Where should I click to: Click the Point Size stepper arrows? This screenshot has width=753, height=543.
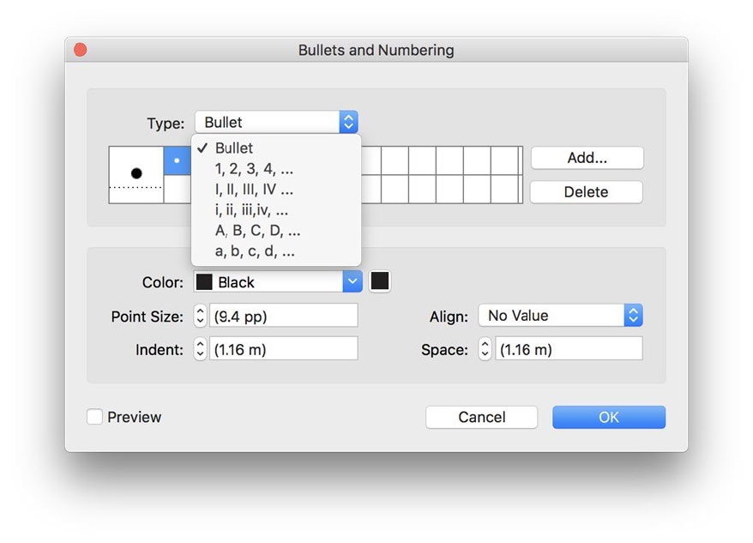pos(200,316)
